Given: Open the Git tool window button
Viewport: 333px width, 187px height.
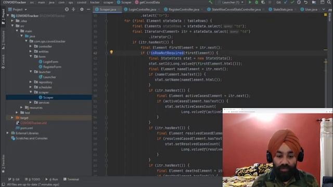Looking at the screenshot, I should point(14,179).
